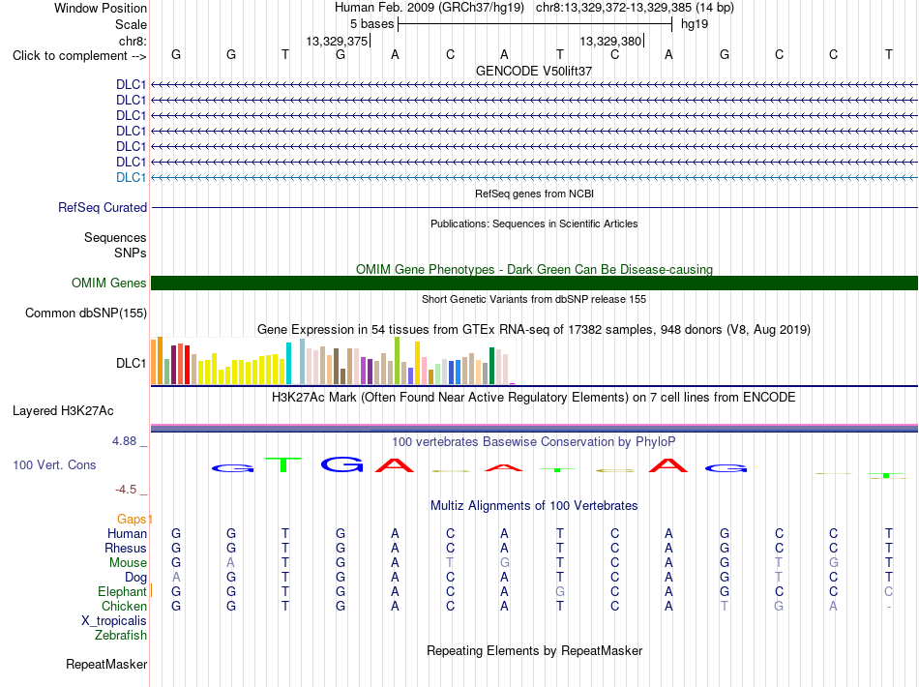The image size is (919, 687).
Task: Click the Scale track label
Action: [131, 24]
